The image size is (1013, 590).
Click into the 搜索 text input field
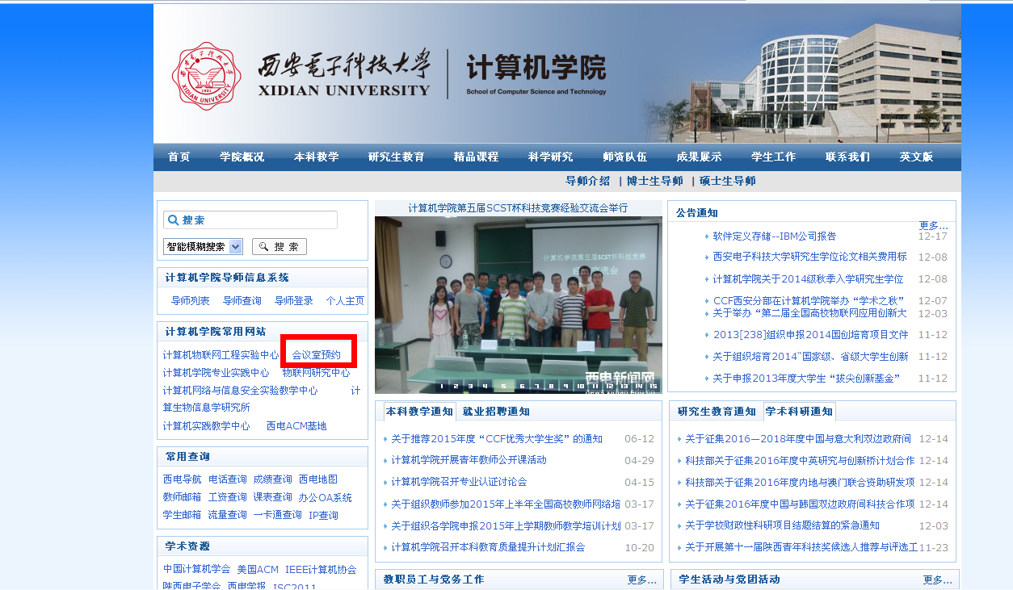click(x=257, y=220)
